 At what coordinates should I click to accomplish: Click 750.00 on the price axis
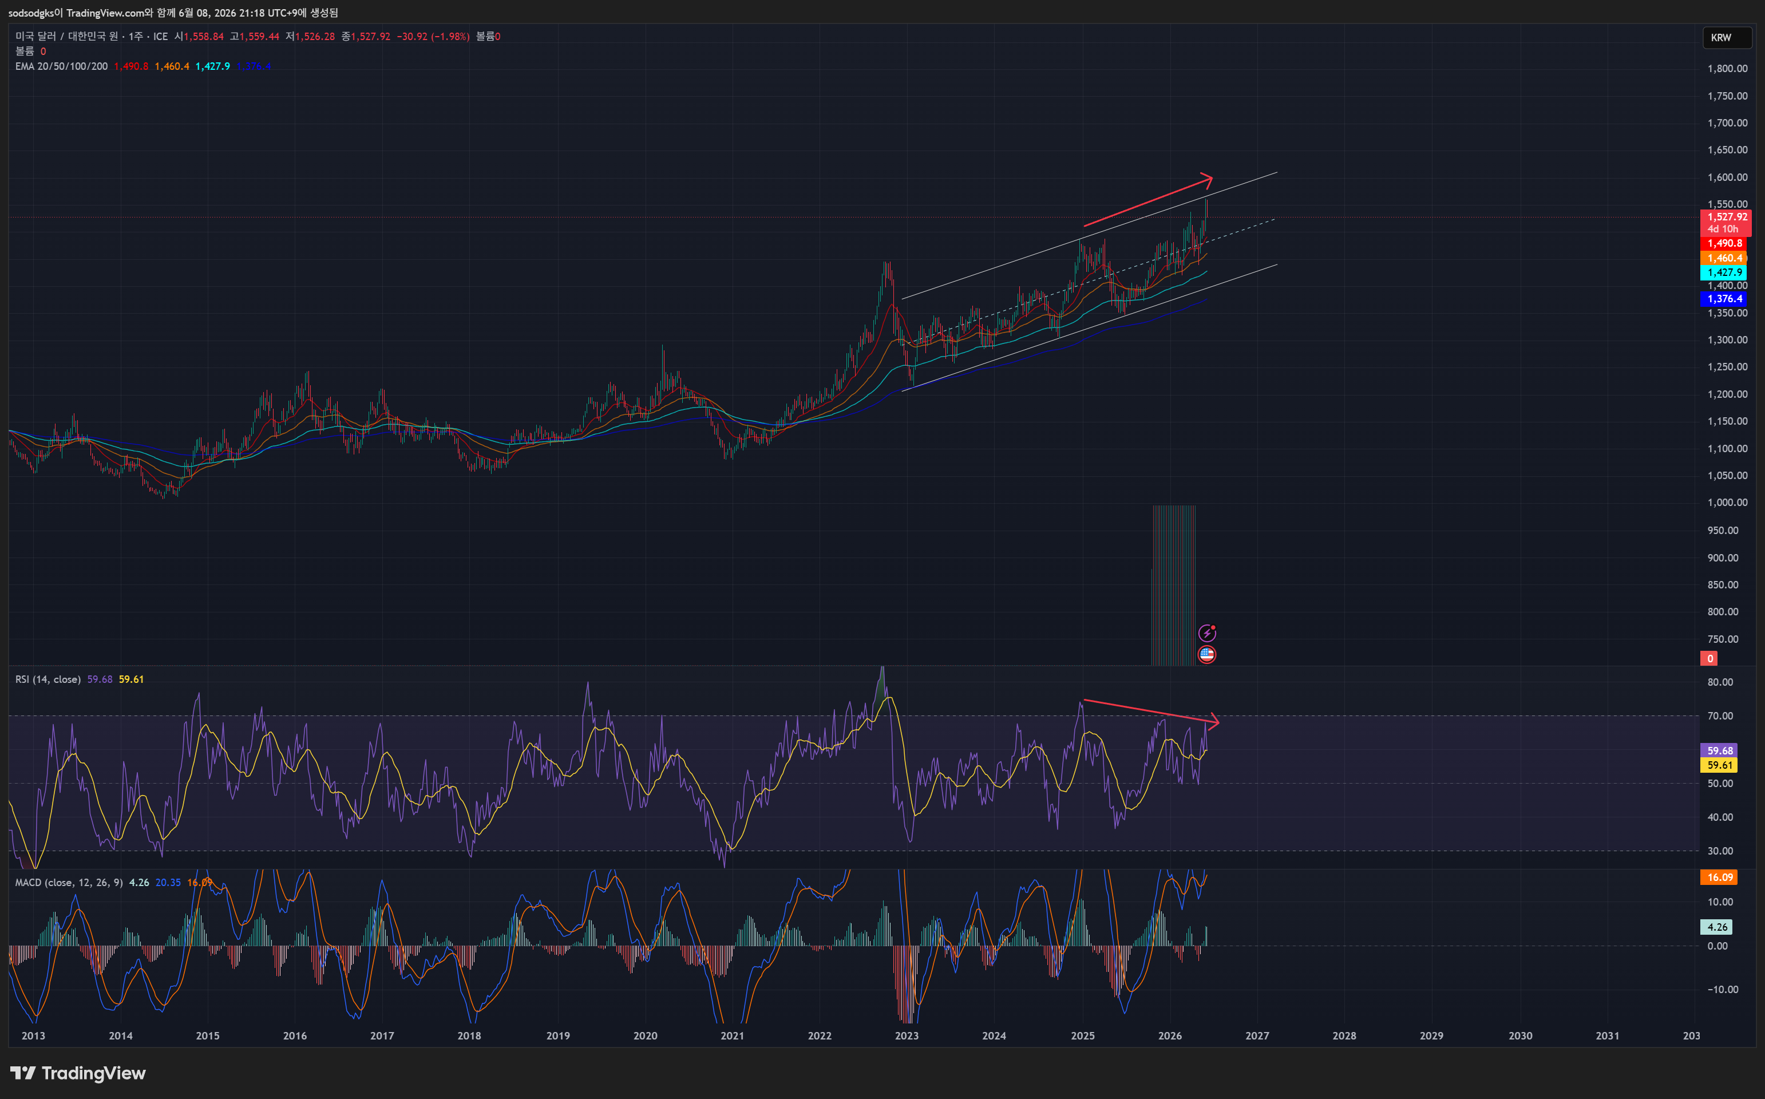(1724, 639)
